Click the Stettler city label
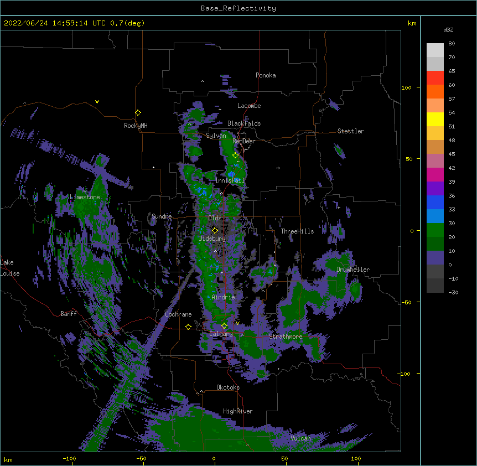The height and width of the screenshot is (466, 477). point(351,131)
